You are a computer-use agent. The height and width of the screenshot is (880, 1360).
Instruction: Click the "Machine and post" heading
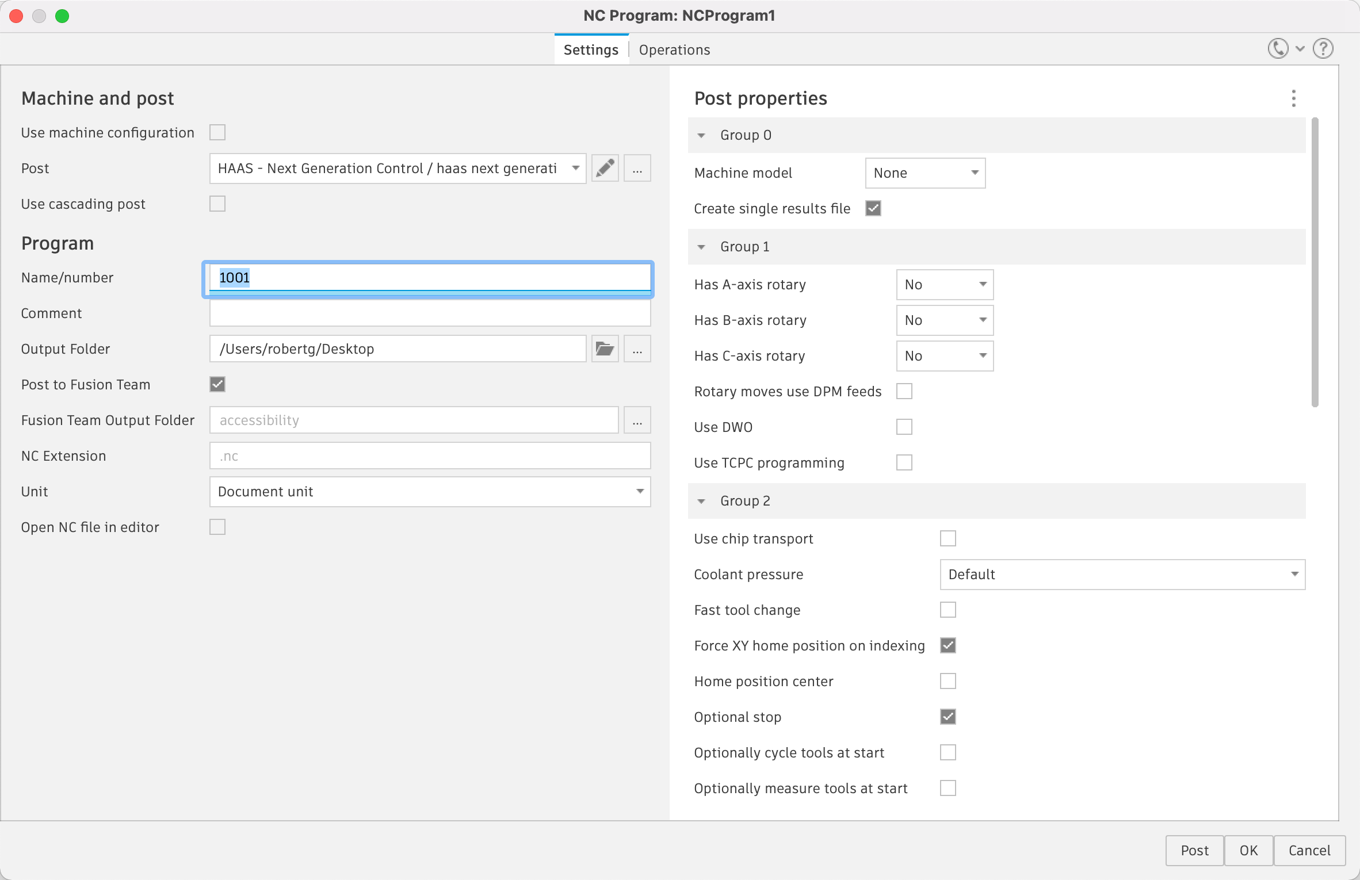pos(97,98)
